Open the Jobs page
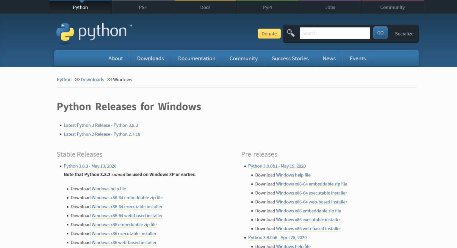457x248 pixels. (330, 7)
